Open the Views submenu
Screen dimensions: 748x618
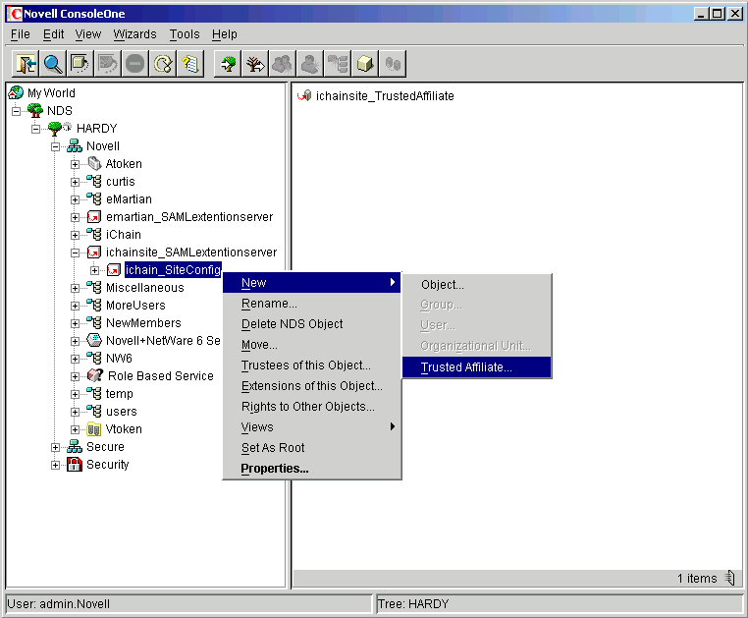tap(312, 427)
